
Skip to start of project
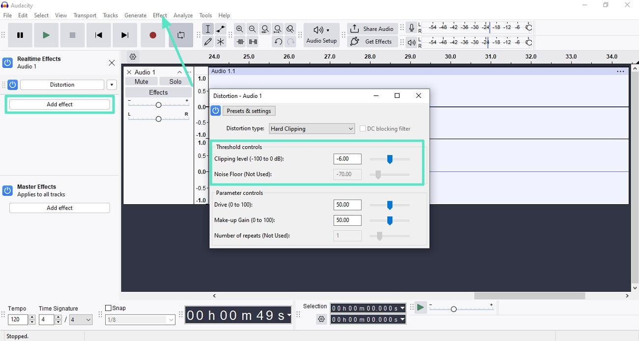click(99, 35)
